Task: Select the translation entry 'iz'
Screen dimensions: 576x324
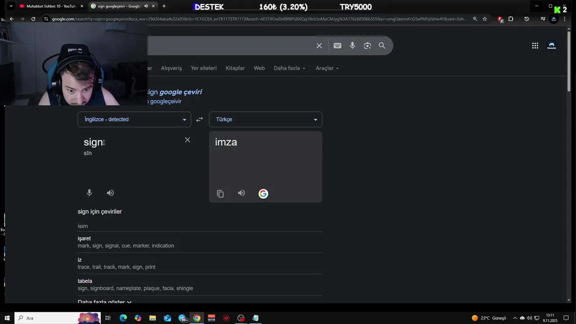Action: pyautogui.click(x=80, y=260)
